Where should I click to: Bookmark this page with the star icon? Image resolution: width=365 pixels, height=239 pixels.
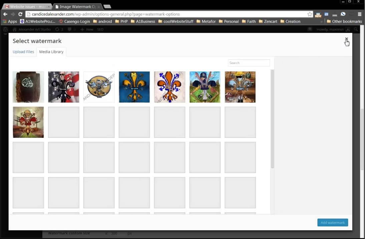pos(310,14)
